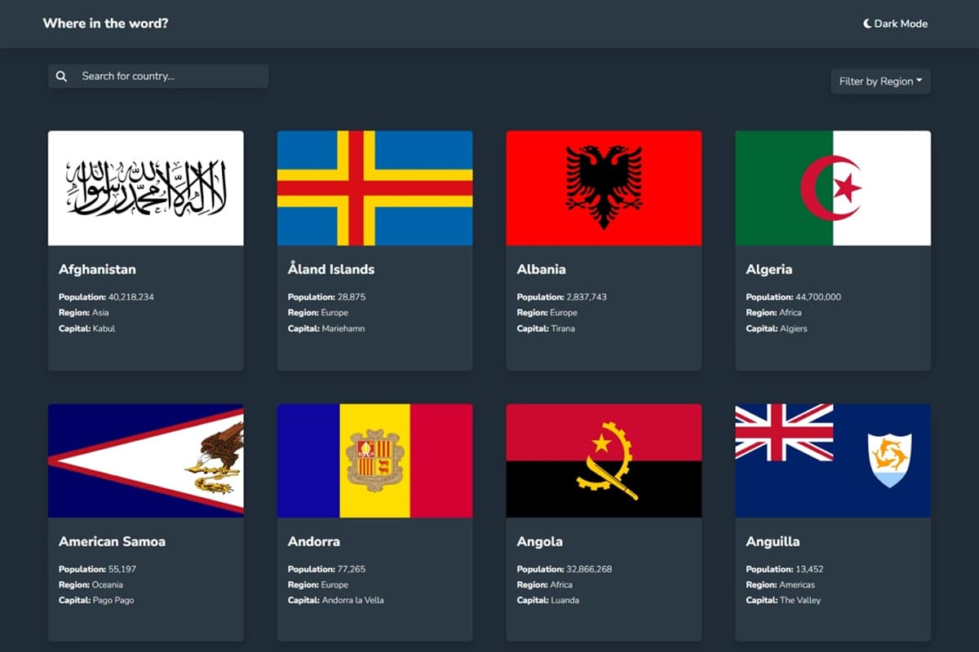
Task: Open the Albania flag image
Action: point(604,188)
